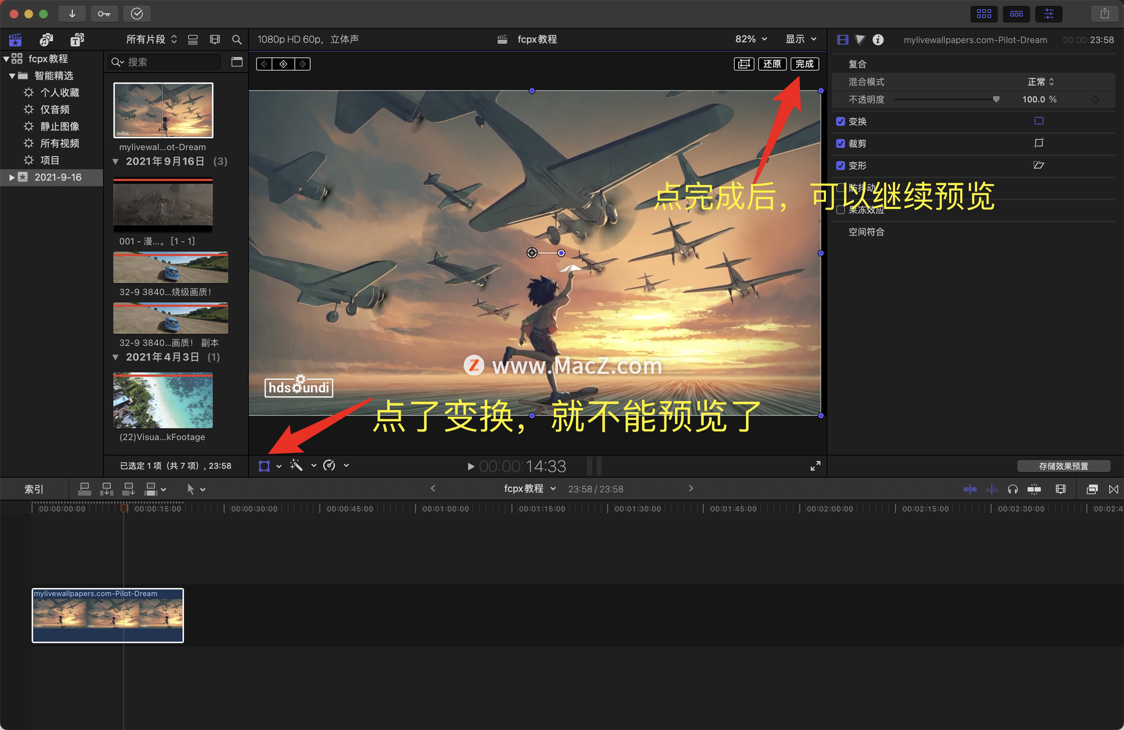Viewport: 1124px width, 730px height.
Task: Select the mylivewallpapers Pilot-Dream timeline clip
Action: pos(108,615)
